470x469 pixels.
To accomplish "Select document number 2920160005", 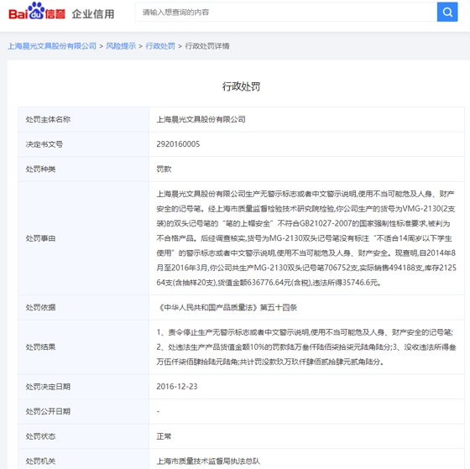I will 178,144.
